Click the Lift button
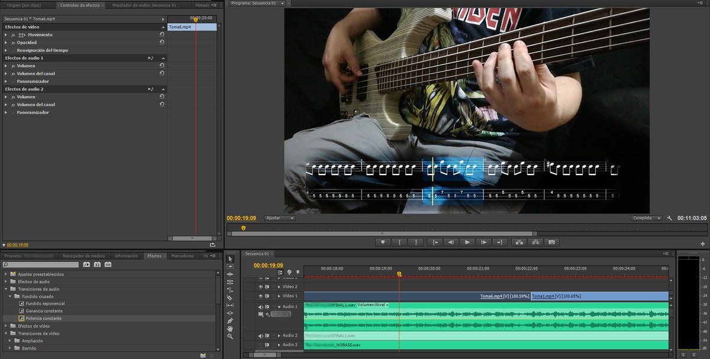710x359 pixels. point(519,242)
